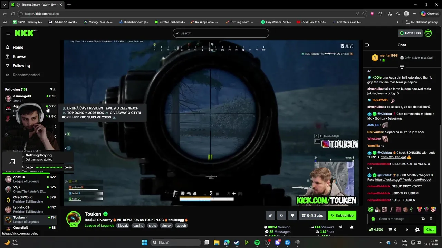The width and height of the screenshot is (442, 248).
Task: Open browser media control icon
Action: (x=390, y=14)
